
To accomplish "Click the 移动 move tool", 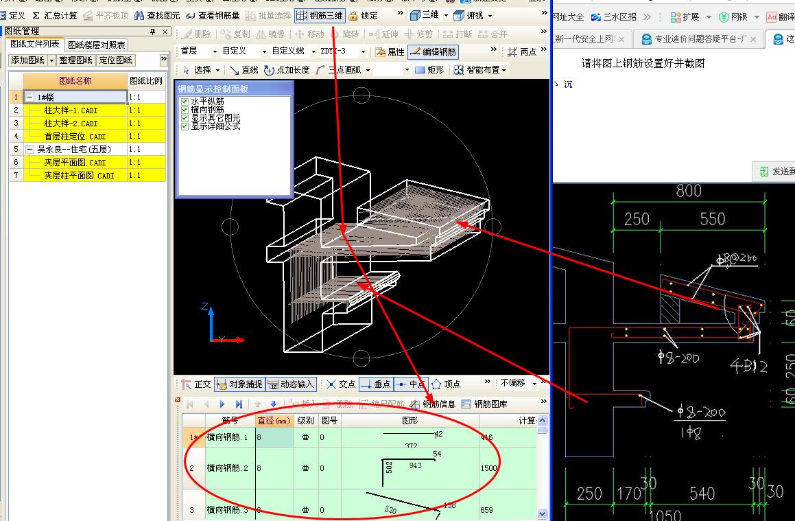I will tap(309, 34).
